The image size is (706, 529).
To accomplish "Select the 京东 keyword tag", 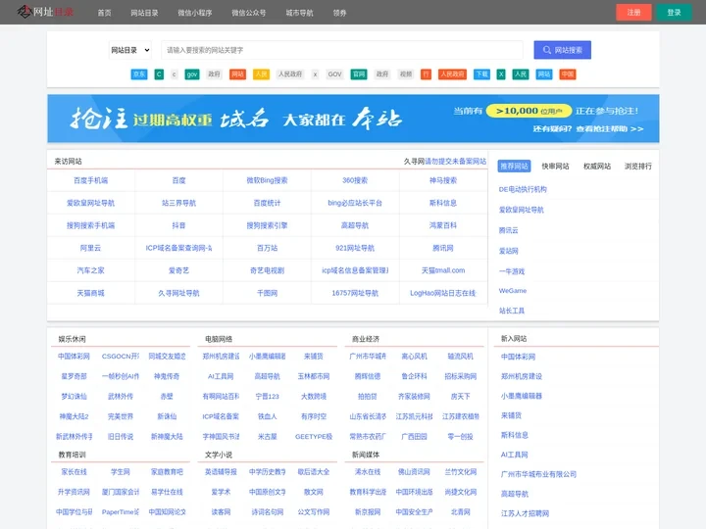I will [x=139, y=74].
